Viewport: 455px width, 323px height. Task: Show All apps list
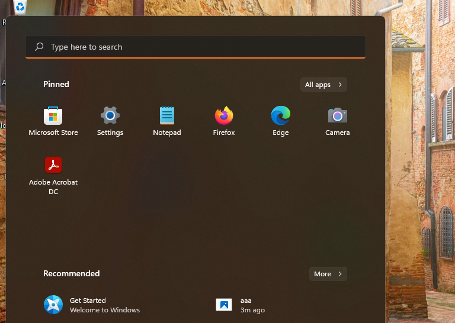tap(323, 85)
